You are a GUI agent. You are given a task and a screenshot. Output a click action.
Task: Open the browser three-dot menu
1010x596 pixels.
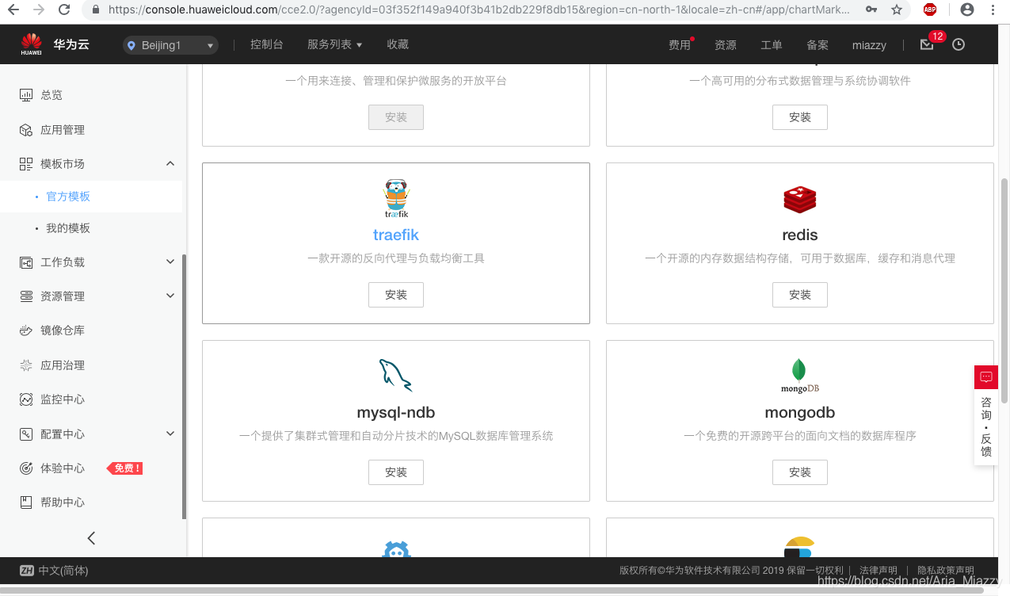point(994,10)
